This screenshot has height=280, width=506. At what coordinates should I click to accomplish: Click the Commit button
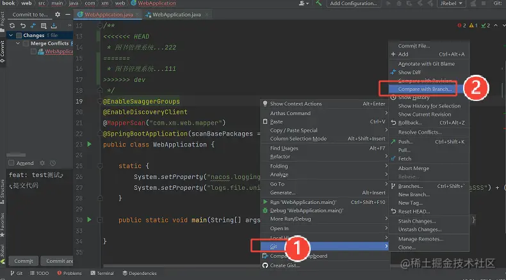24,261
